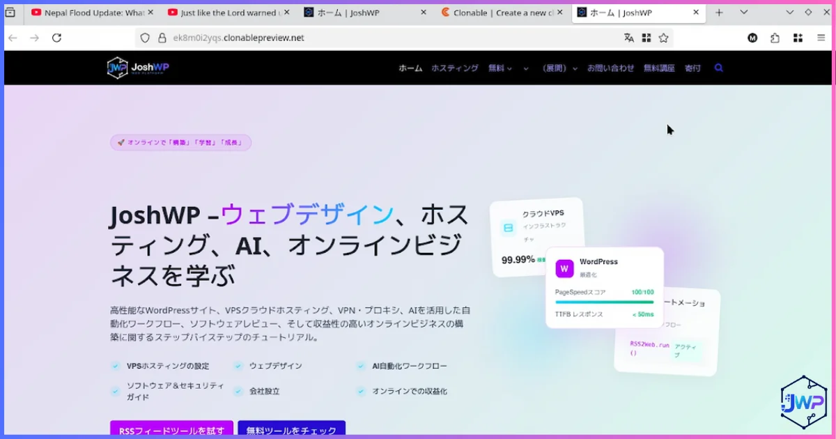
Task: Open the round M account icon
Action: pos(752,38)
